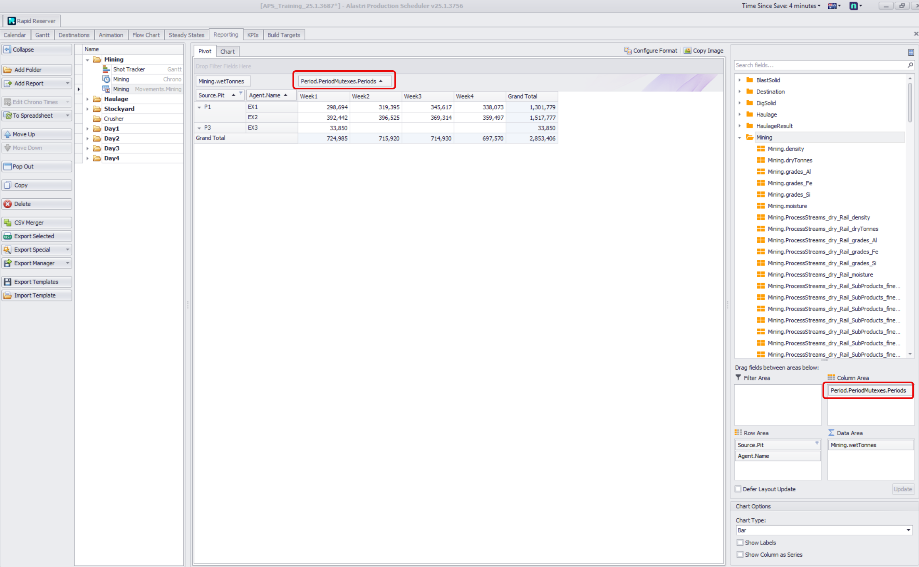Click the Delete red cross icon

coord(7,204)
